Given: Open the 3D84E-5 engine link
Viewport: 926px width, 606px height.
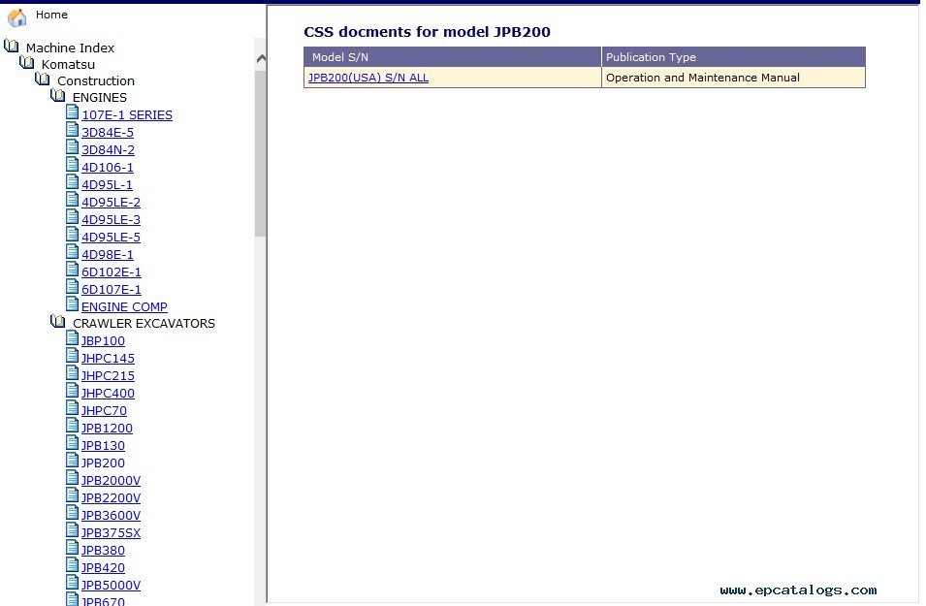Looking at the screenshot, I should 108,132.
